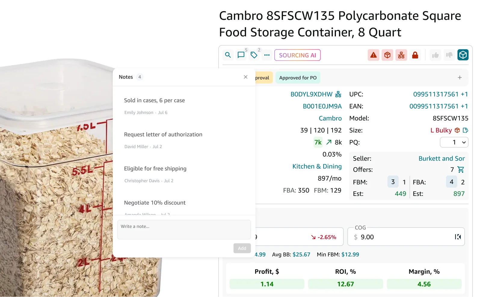Image resolution: width=486 pixels, height=297 pixels.
Task: Click the Profit value 1.14
Action: coord(267,284)
